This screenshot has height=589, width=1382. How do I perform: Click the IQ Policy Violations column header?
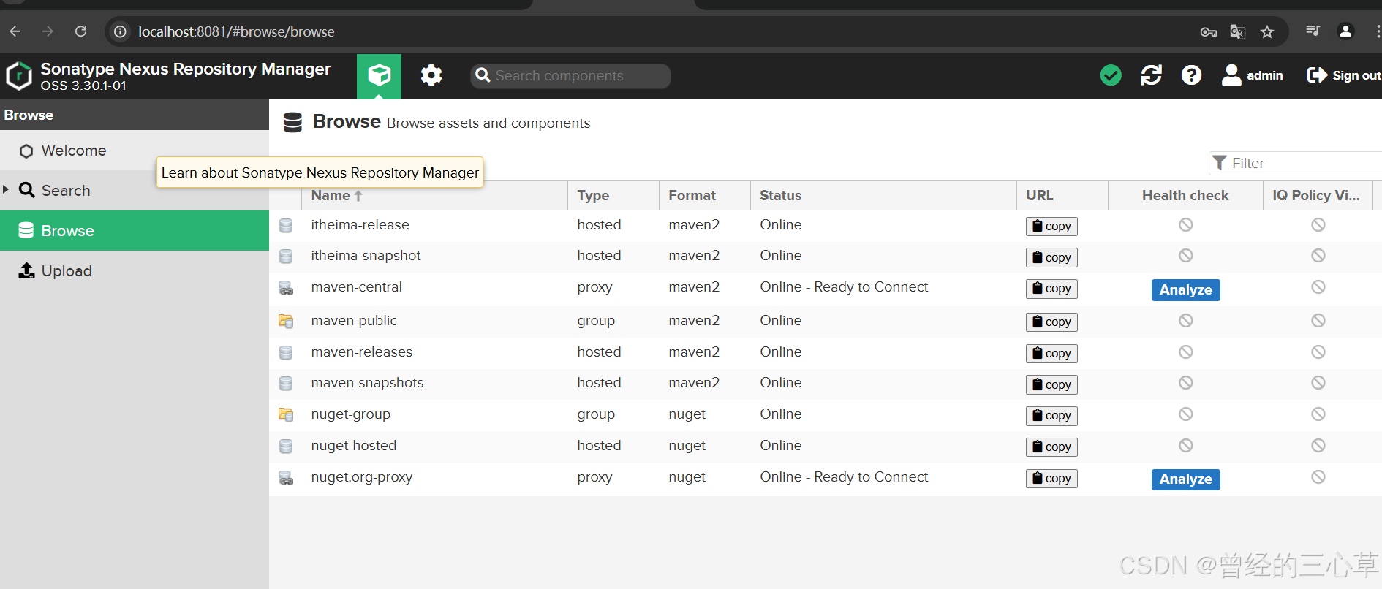pyautogui.click(x=1318, y=196)
